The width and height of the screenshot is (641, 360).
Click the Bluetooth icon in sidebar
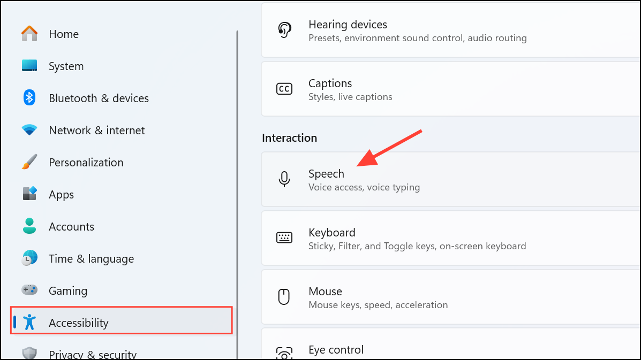pos(29,97)
